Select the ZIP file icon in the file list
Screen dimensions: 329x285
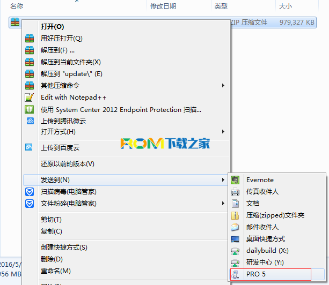[15, 22]
